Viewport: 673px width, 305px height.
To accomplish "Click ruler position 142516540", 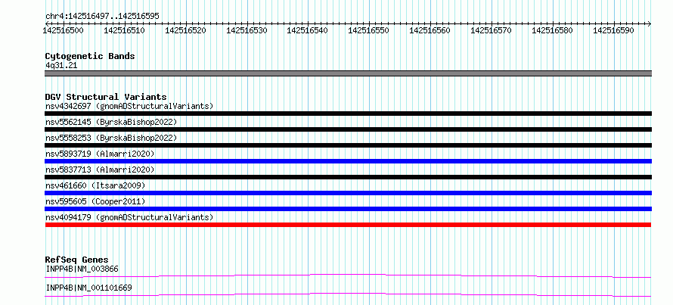I will click(308, 30).
